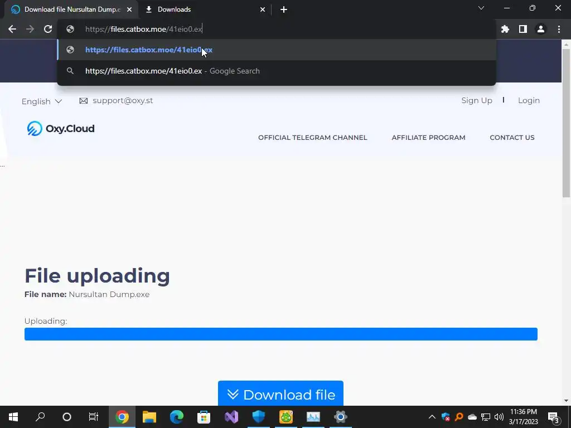
Task: Click the file name Nursultan Dump.exe
Action: pyautogui.click(x=109, y=294)
